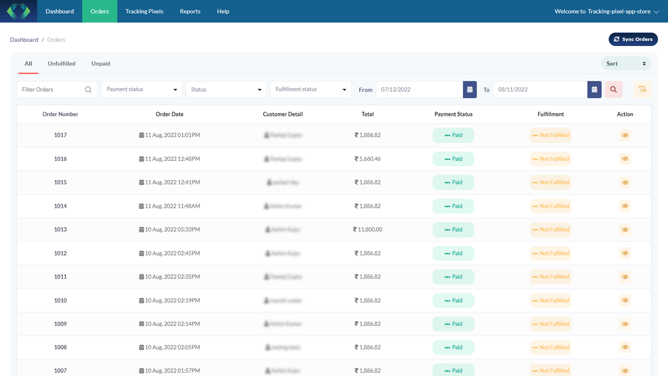Open the To date calendar picker
This screenshot has height=376, width=668.
594,89
